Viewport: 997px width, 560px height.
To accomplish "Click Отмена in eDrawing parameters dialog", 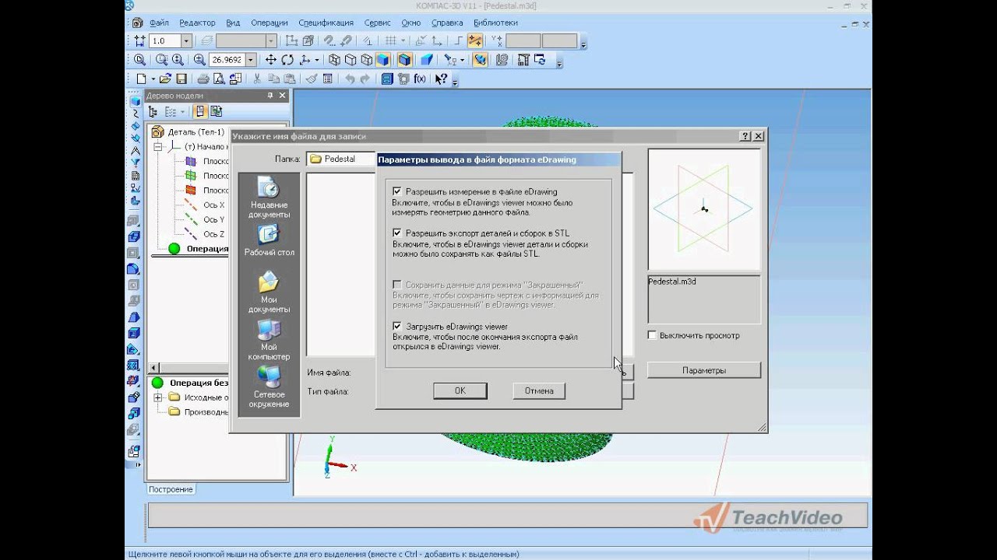I will tap(539, 390).
